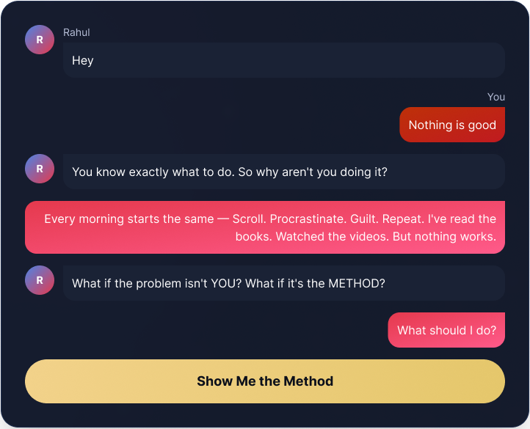Viewport: 530px width, 429px height.
Task: Click the 'Nothing is good' message bubble
Action: tap(452, 125)
